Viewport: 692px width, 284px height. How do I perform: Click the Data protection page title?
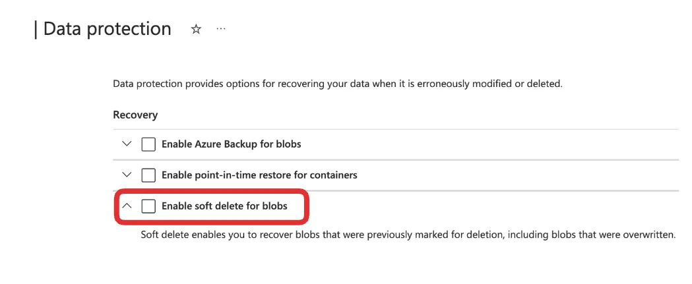pos(108,30)
